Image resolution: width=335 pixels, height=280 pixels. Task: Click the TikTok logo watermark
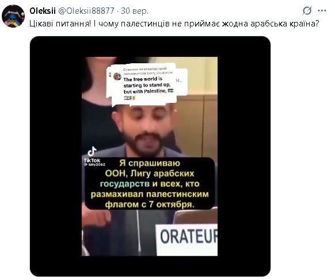coord(92,152)
